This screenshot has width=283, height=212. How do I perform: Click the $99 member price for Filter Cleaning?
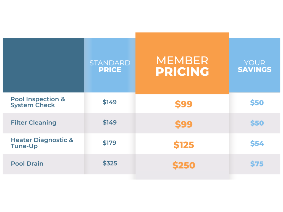click(184, 124)
